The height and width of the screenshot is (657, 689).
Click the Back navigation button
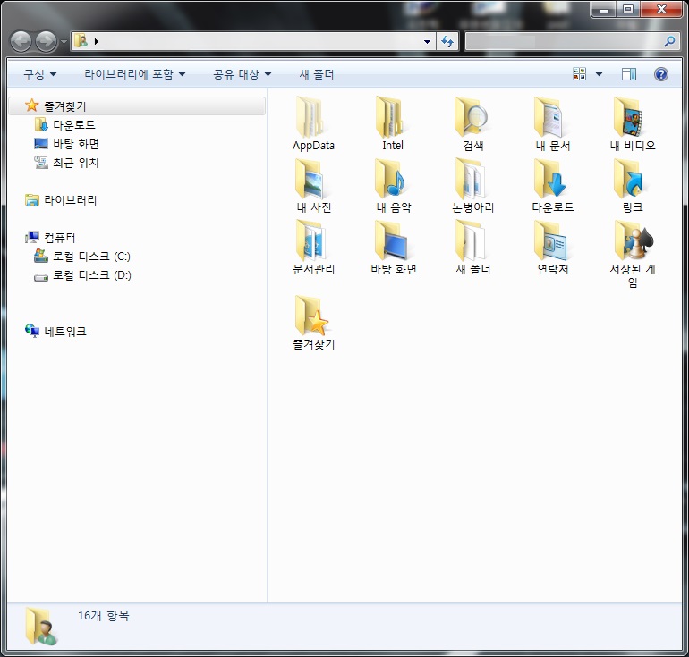(x=21, y=42)
